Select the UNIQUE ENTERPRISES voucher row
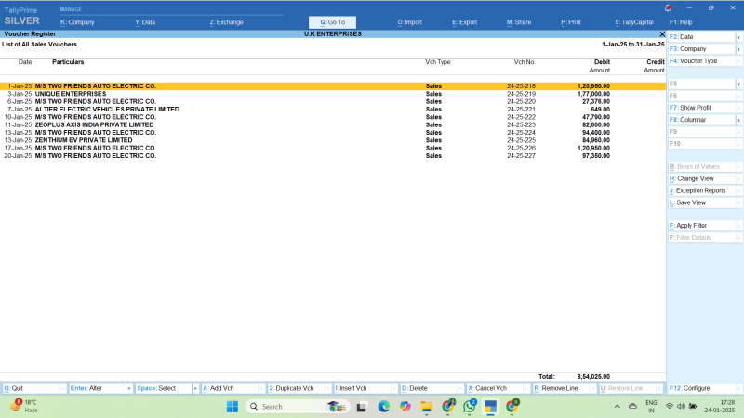The image size is (744, 418). (71, 94)
